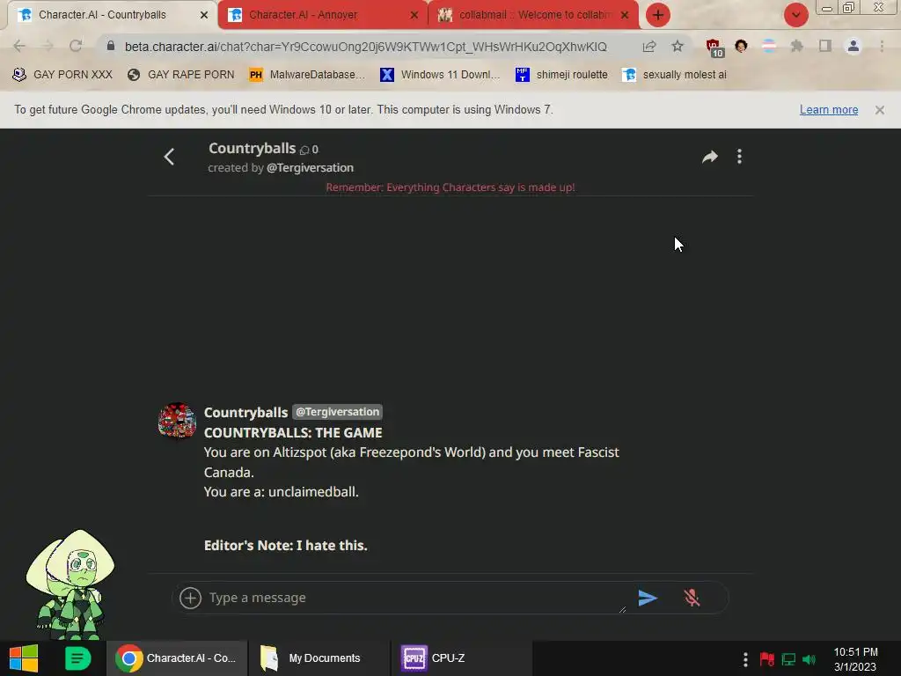The height and width of the screenshot is (676, 901).
Task: Share the Countryballs chat
Action: pos(710,157)
